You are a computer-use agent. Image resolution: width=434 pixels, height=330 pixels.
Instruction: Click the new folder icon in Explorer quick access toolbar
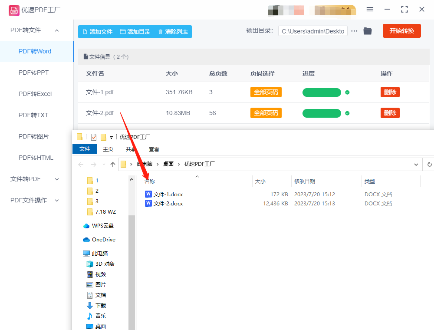pos(104,137)
